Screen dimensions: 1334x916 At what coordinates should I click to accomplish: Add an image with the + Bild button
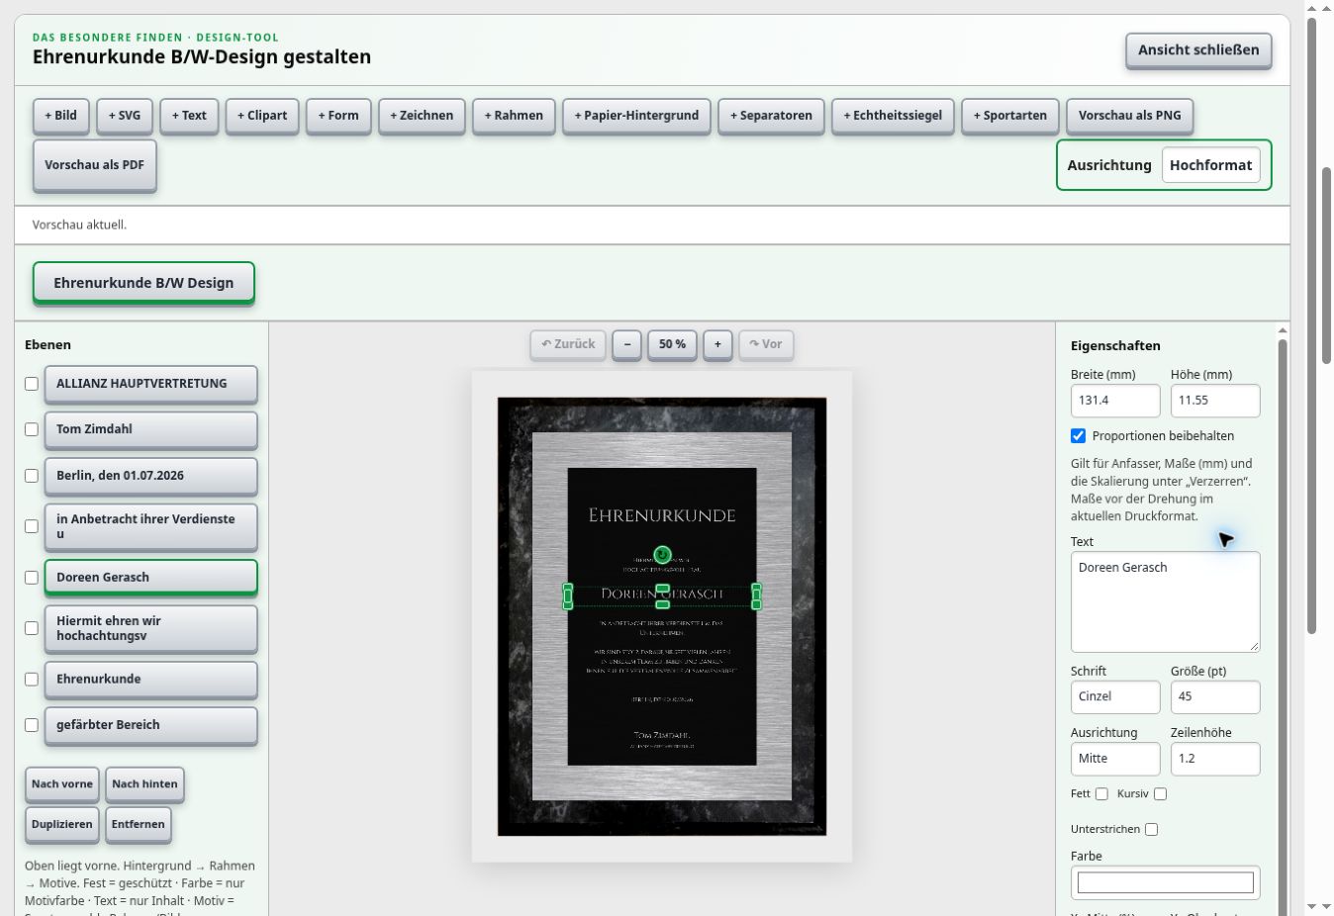61,116
